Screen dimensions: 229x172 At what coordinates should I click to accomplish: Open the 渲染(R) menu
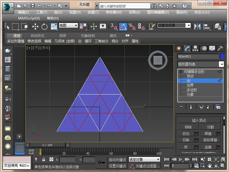pyautogui.click(x=181, y=12)
